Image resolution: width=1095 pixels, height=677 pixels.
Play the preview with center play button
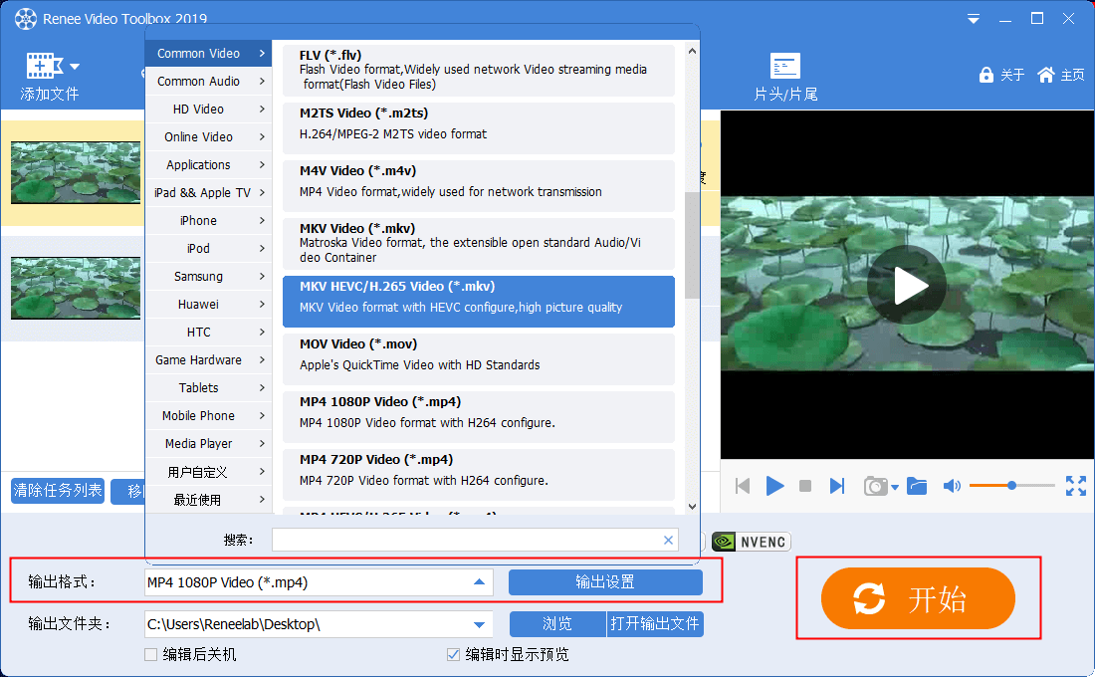coord(907,285)
